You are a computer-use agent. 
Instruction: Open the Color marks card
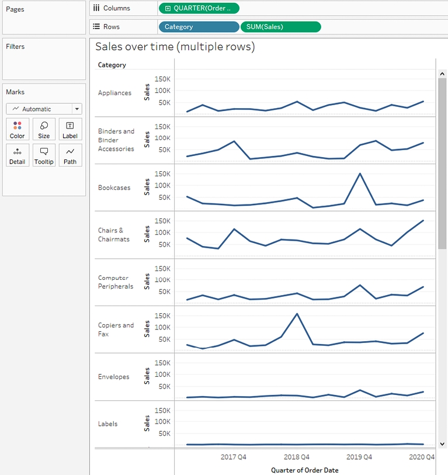click(x=18, y=129)
